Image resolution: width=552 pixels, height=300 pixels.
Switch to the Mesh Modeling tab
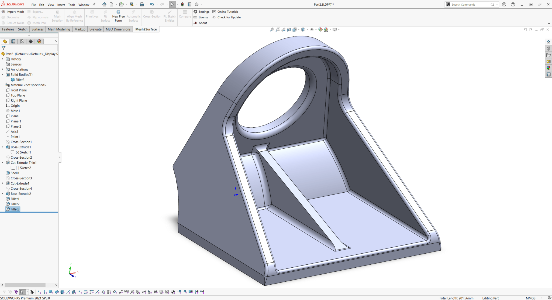pyautogui.click(x=59, y=29)
